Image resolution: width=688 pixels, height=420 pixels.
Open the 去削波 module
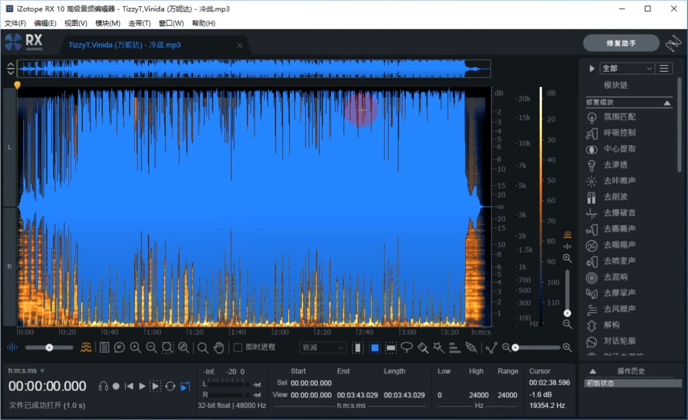click(x=615, y=197)
